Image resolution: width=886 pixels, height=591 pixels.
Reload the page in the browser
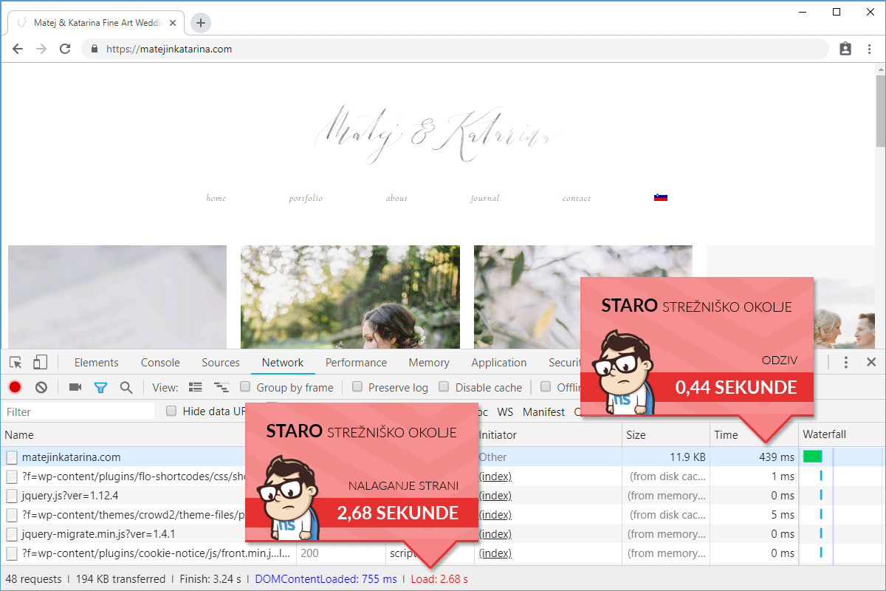(65, 49)
